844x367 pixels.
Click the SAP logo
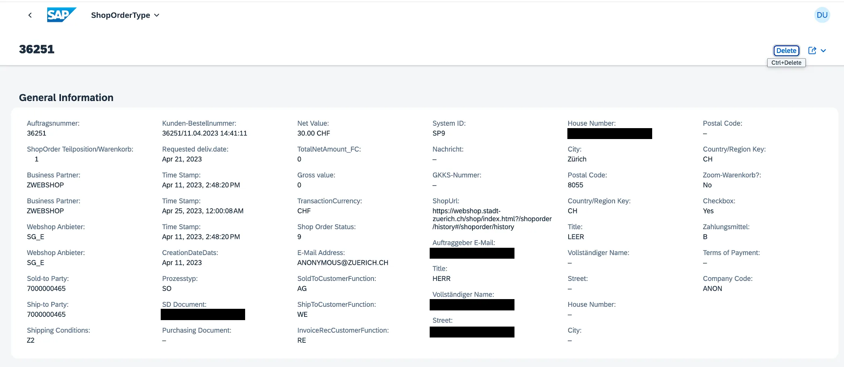[61, 15]
